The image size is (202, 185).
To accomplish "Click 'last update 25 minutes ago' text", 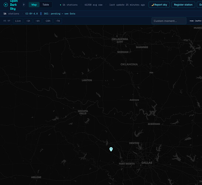I will tap(127, 5).
